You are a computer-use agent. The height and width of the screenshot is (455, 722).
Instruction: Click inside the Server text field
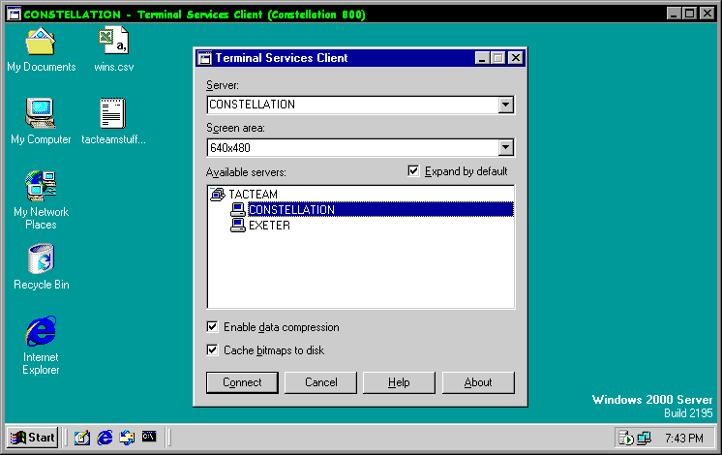(x=352, y=105)
